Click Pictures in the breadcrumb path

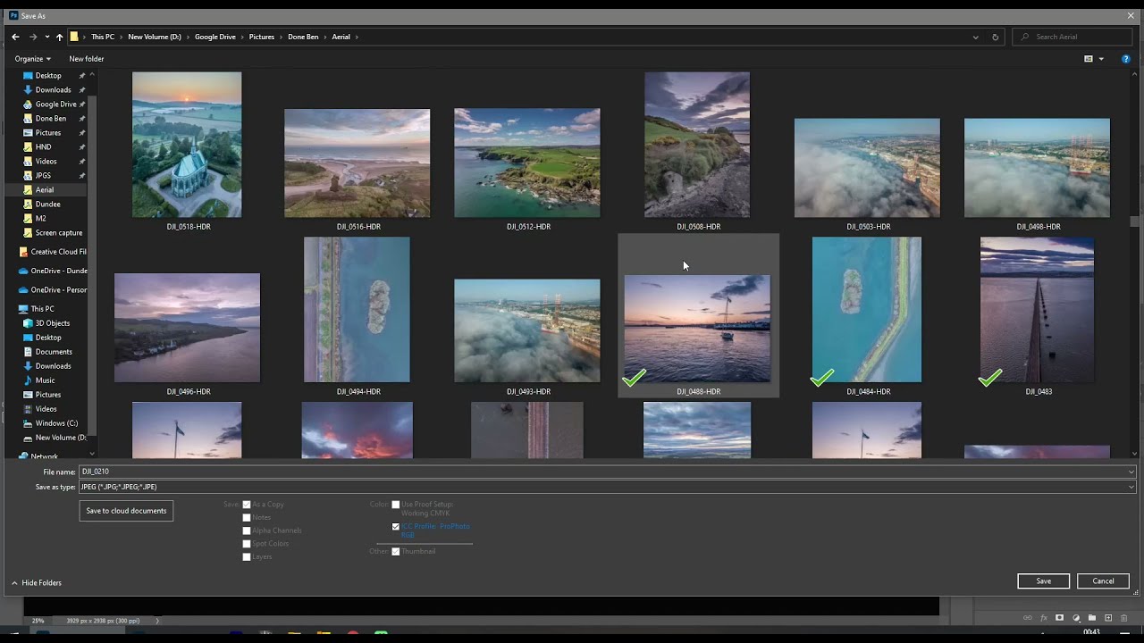(262, 37)
